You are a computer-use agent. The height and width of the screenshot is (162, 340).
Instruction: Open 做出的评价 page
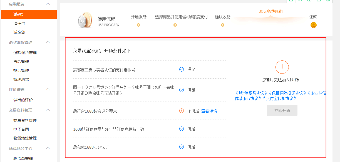tap(23, 100)
